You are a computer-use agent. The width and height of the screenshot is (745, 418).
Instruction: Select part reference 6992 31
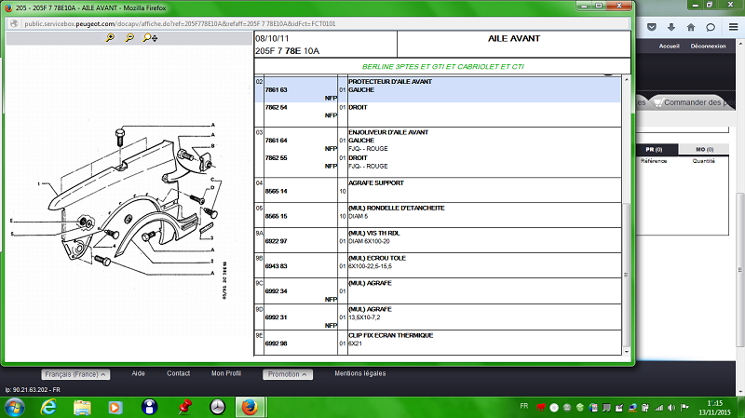click(x=276, y=317)
